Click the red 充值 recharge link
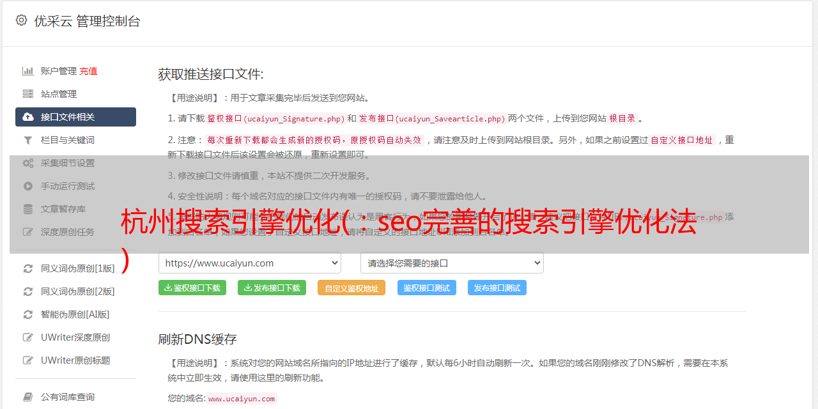The height and width of the screenshot is (409, 818). coord(88,71)
